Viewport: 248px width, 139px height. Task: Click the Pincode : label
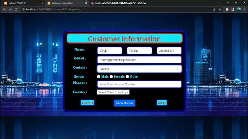[80, 83]
